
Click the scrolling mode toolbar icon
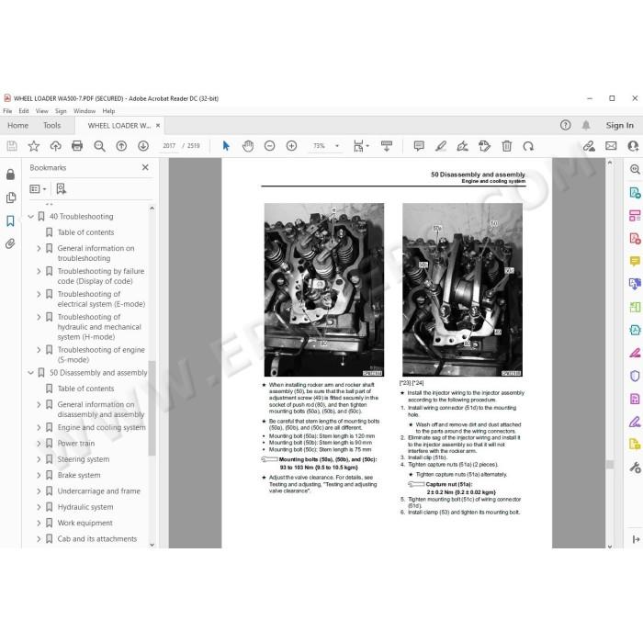(387, 146)
